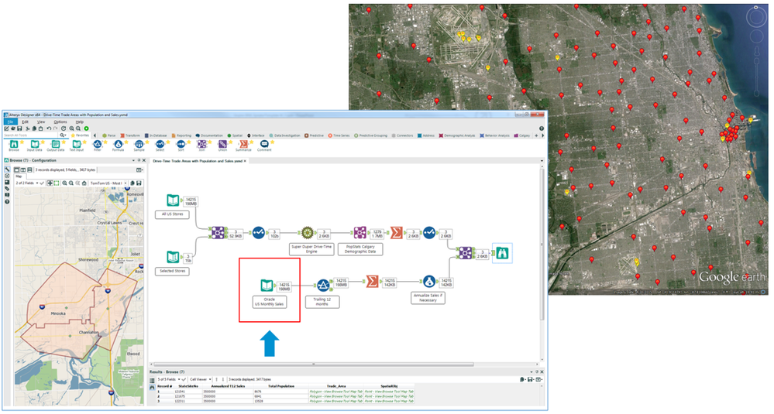Screen dimensions: 774x414
Task: Select the Filter tool in palette
Action: (98, 144)
